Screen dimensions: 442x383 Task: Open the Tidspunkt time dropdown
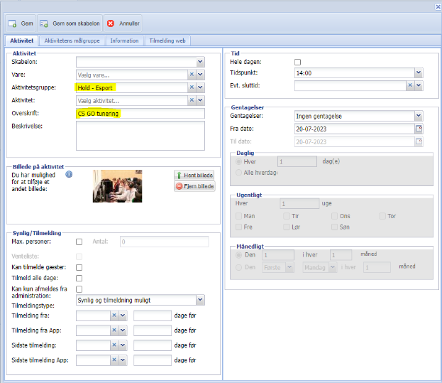[419, 72]
